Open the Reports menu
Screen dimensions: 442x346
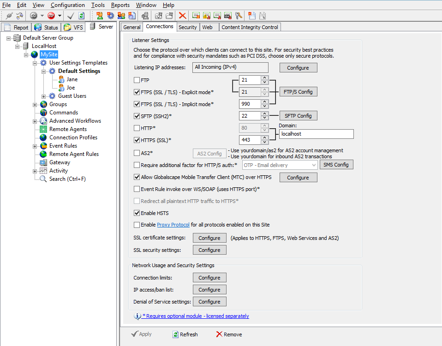[x=120, y=5]
